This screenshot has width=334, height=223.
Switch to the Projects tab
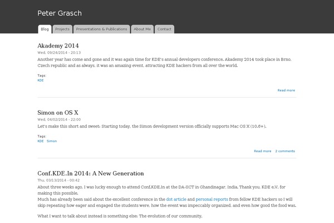pyautogui.click(x=62, y=29)
